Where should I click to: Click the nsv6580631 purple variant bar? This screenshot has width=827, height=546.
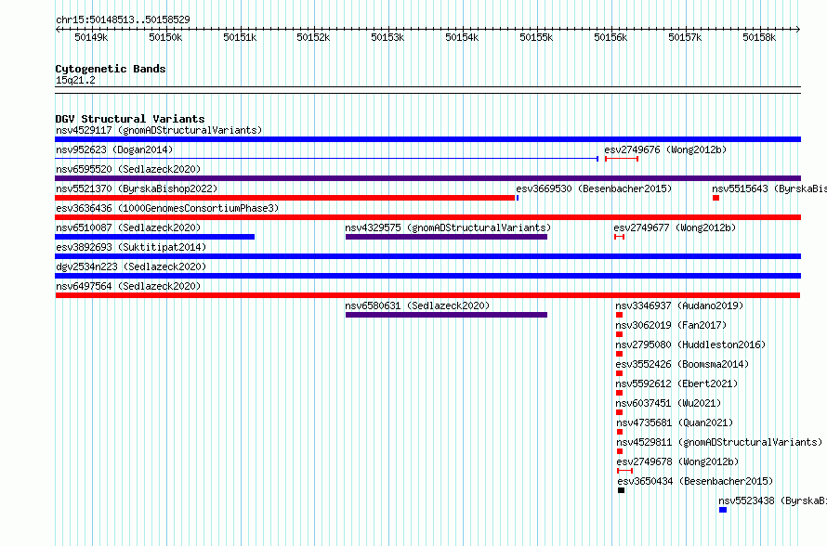(x=446, y=315)
